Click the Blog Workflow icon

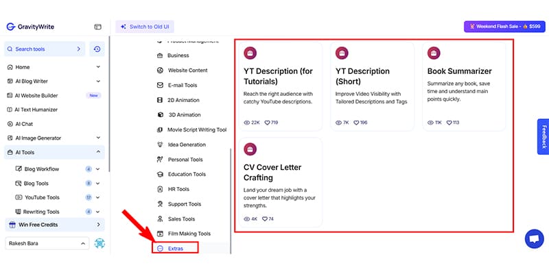[x=19, y=169]
